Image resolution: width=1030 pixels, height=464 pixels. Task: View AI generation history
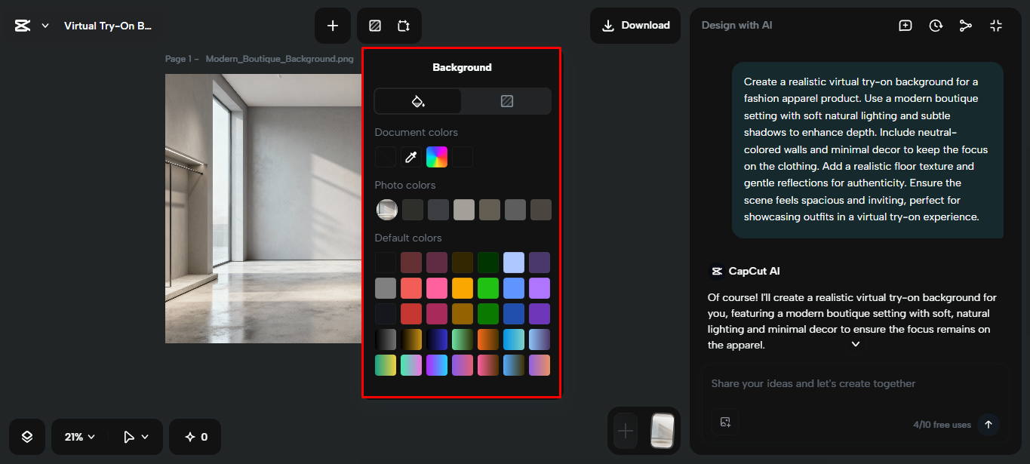pyautogui.click(x=936, y=25)
